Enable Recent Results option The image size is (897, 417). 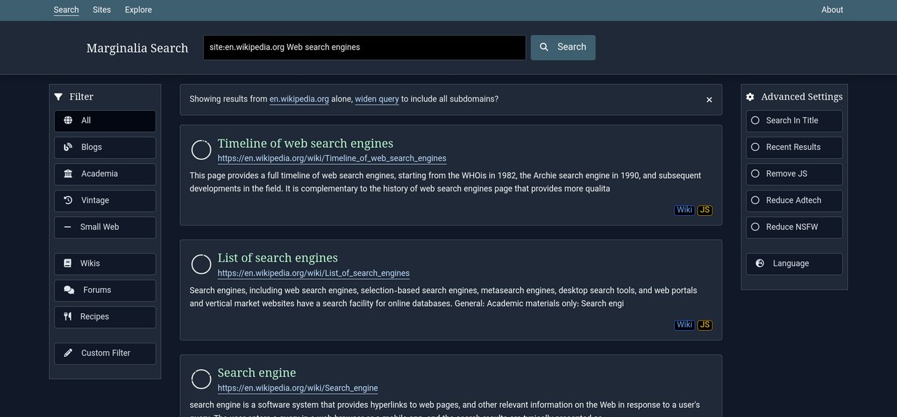794,147
